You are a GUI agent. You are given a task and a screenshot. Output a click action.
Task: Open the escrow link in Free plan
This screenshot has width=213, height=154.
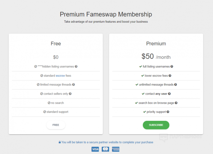(60, 76)
